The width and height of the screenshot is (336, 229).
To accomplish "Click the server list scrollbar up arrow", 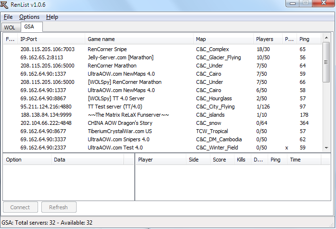I will click(x=327, y=38).
